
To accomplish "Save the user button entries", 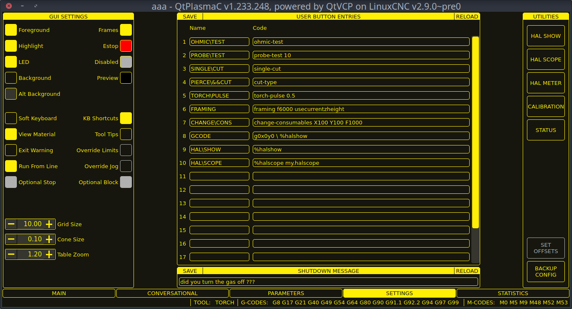I will coord(190,16).
